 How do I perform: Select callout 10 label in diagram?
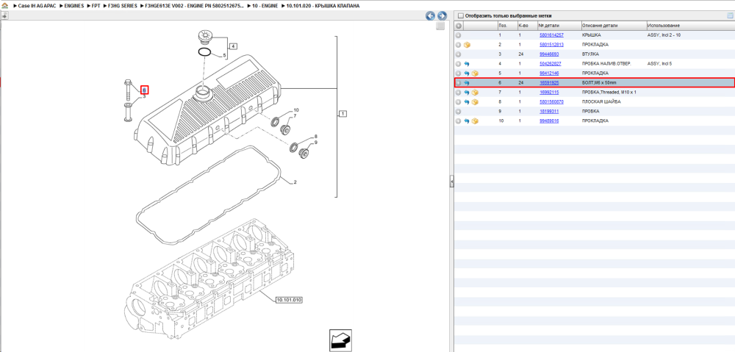point(295,110)
